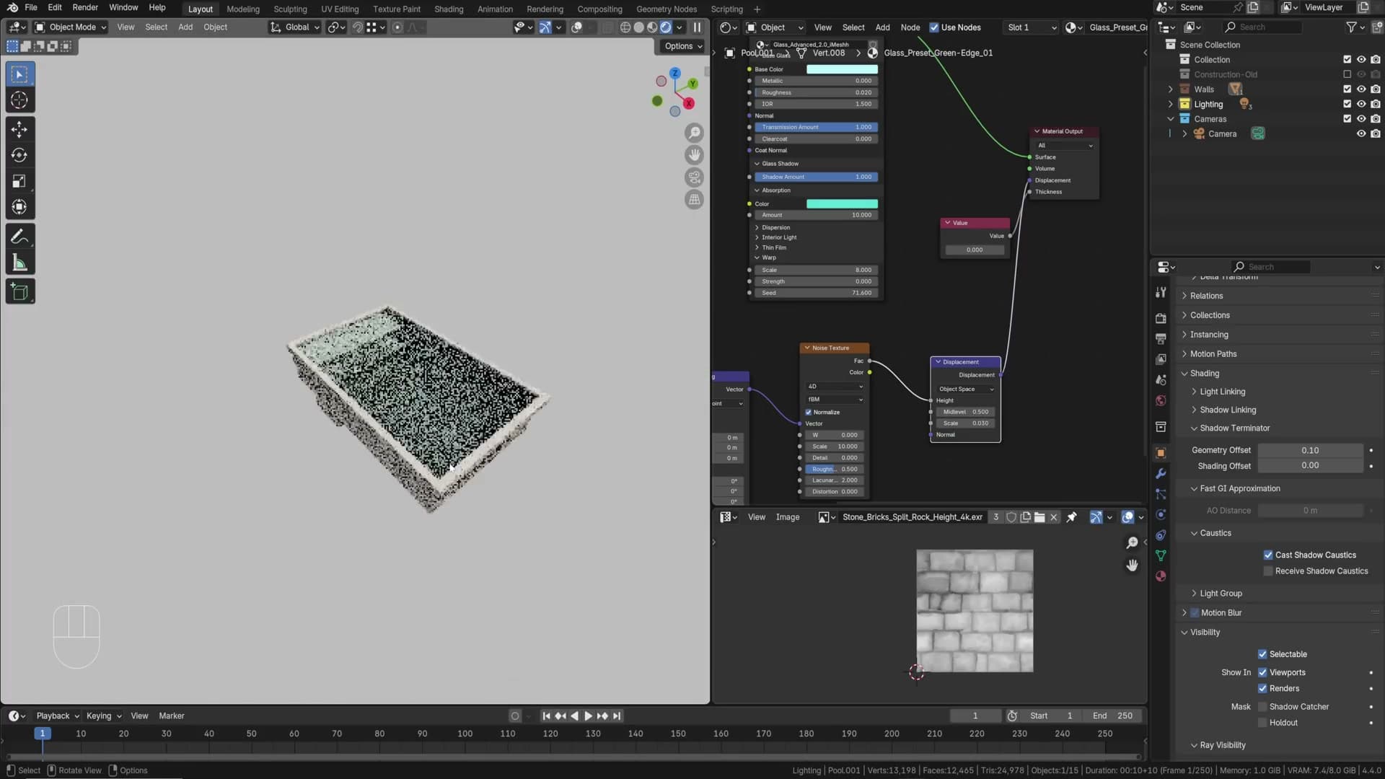Click the viewport zoom magnifier icon
1385x779 pixels.
694,133
